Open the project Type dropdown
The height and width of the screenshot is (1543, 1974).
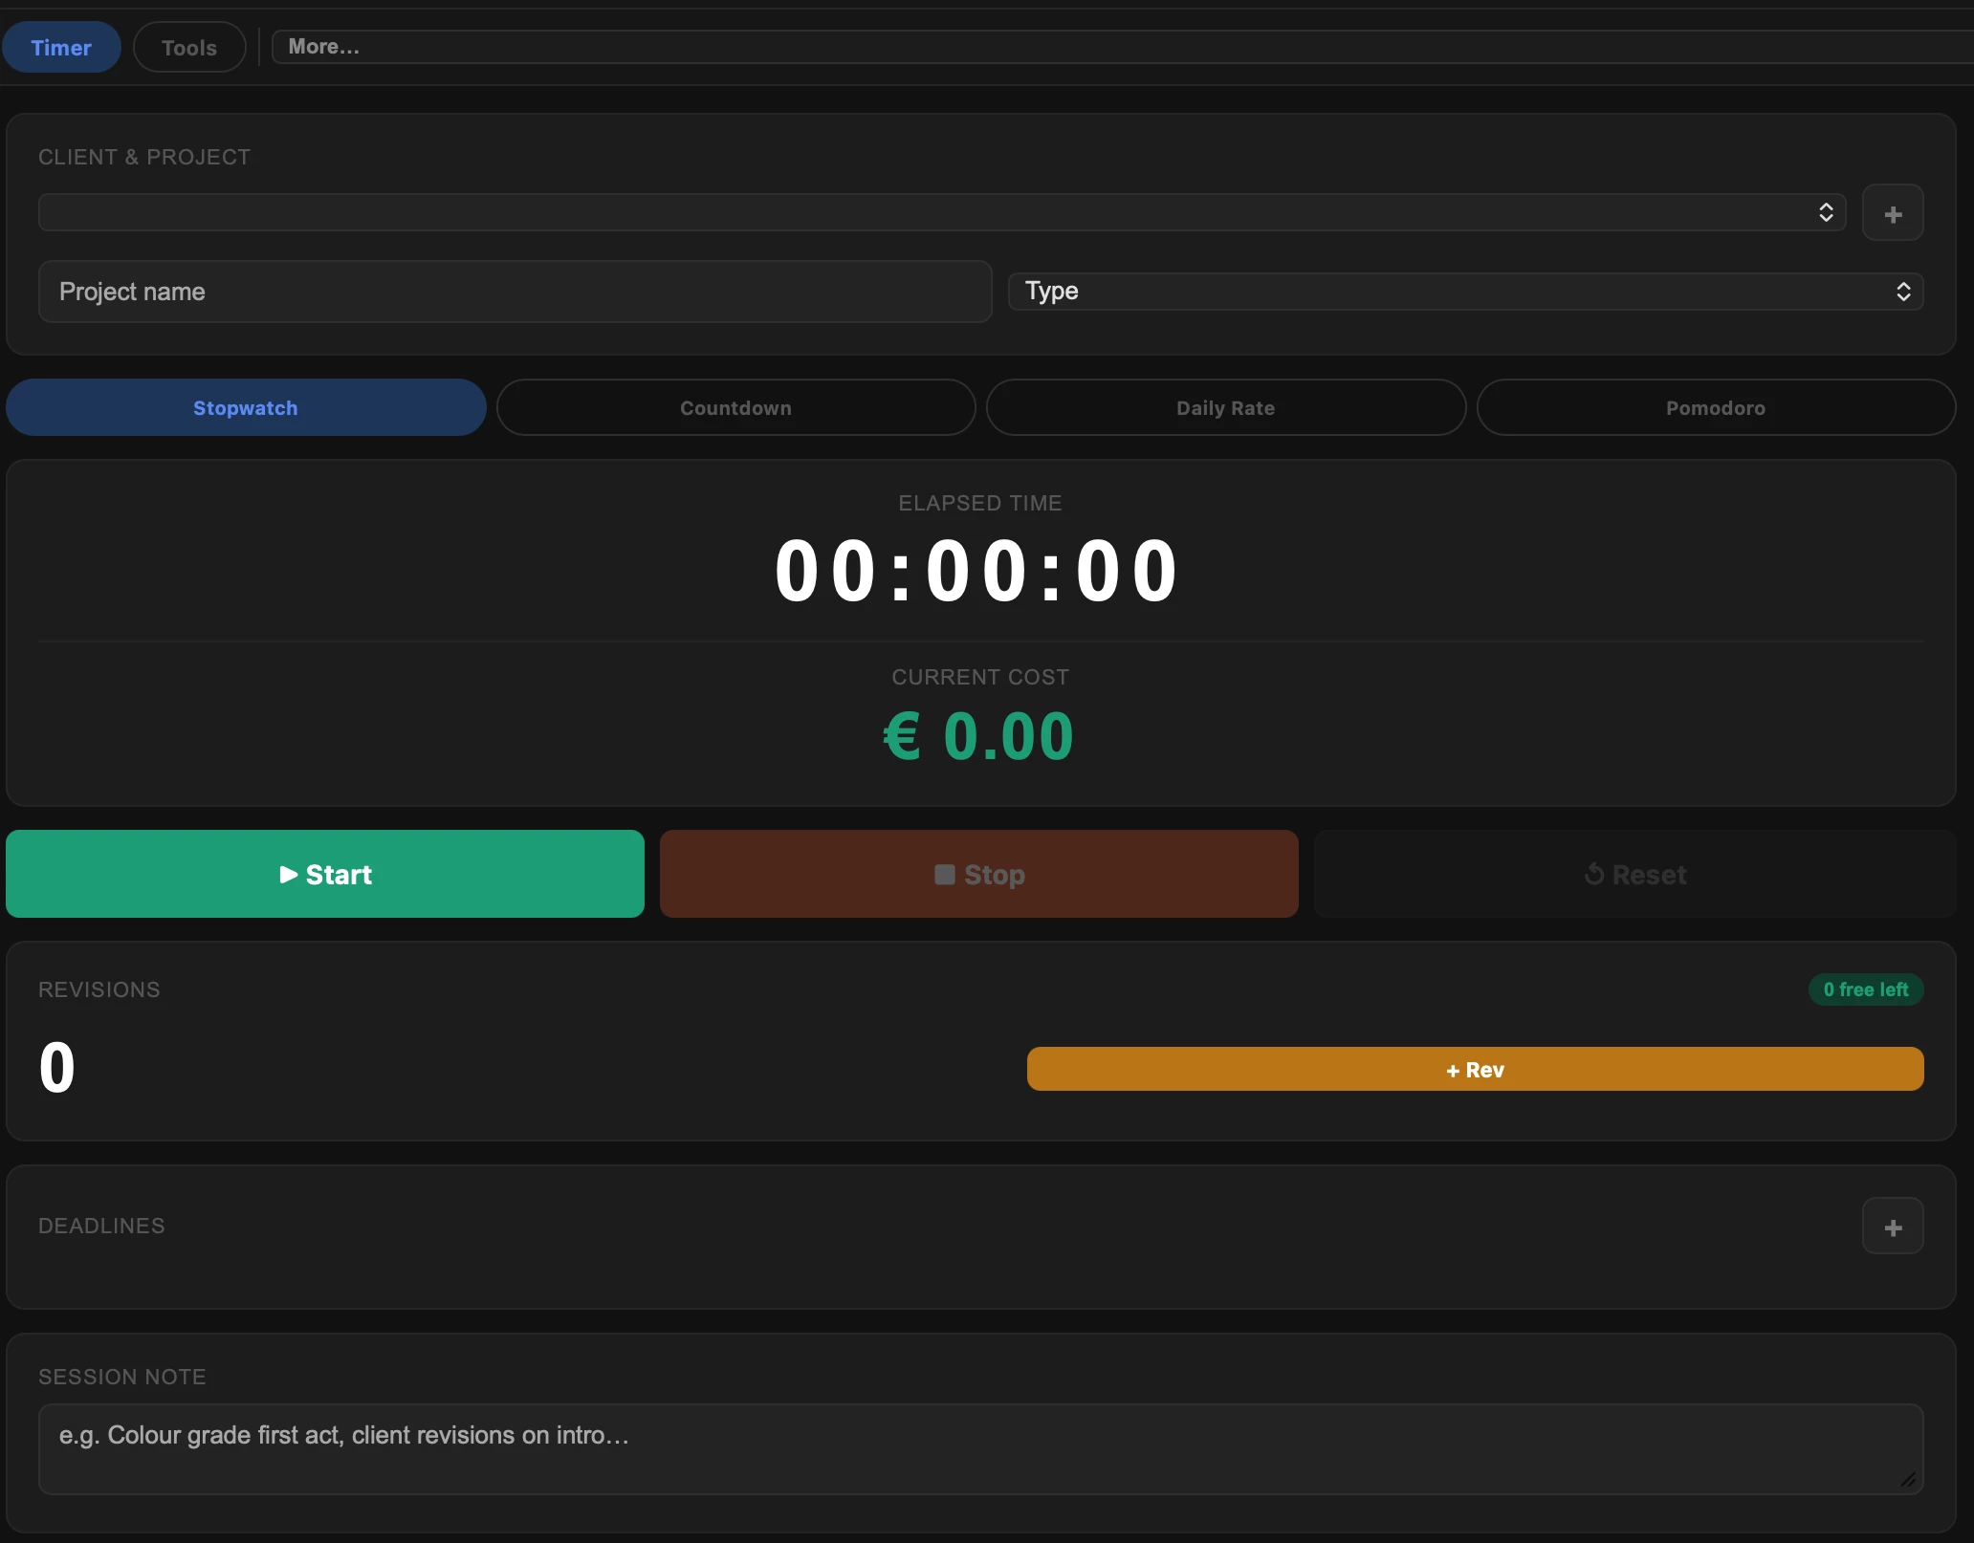pyautogui.click(x=1465, y=292)
